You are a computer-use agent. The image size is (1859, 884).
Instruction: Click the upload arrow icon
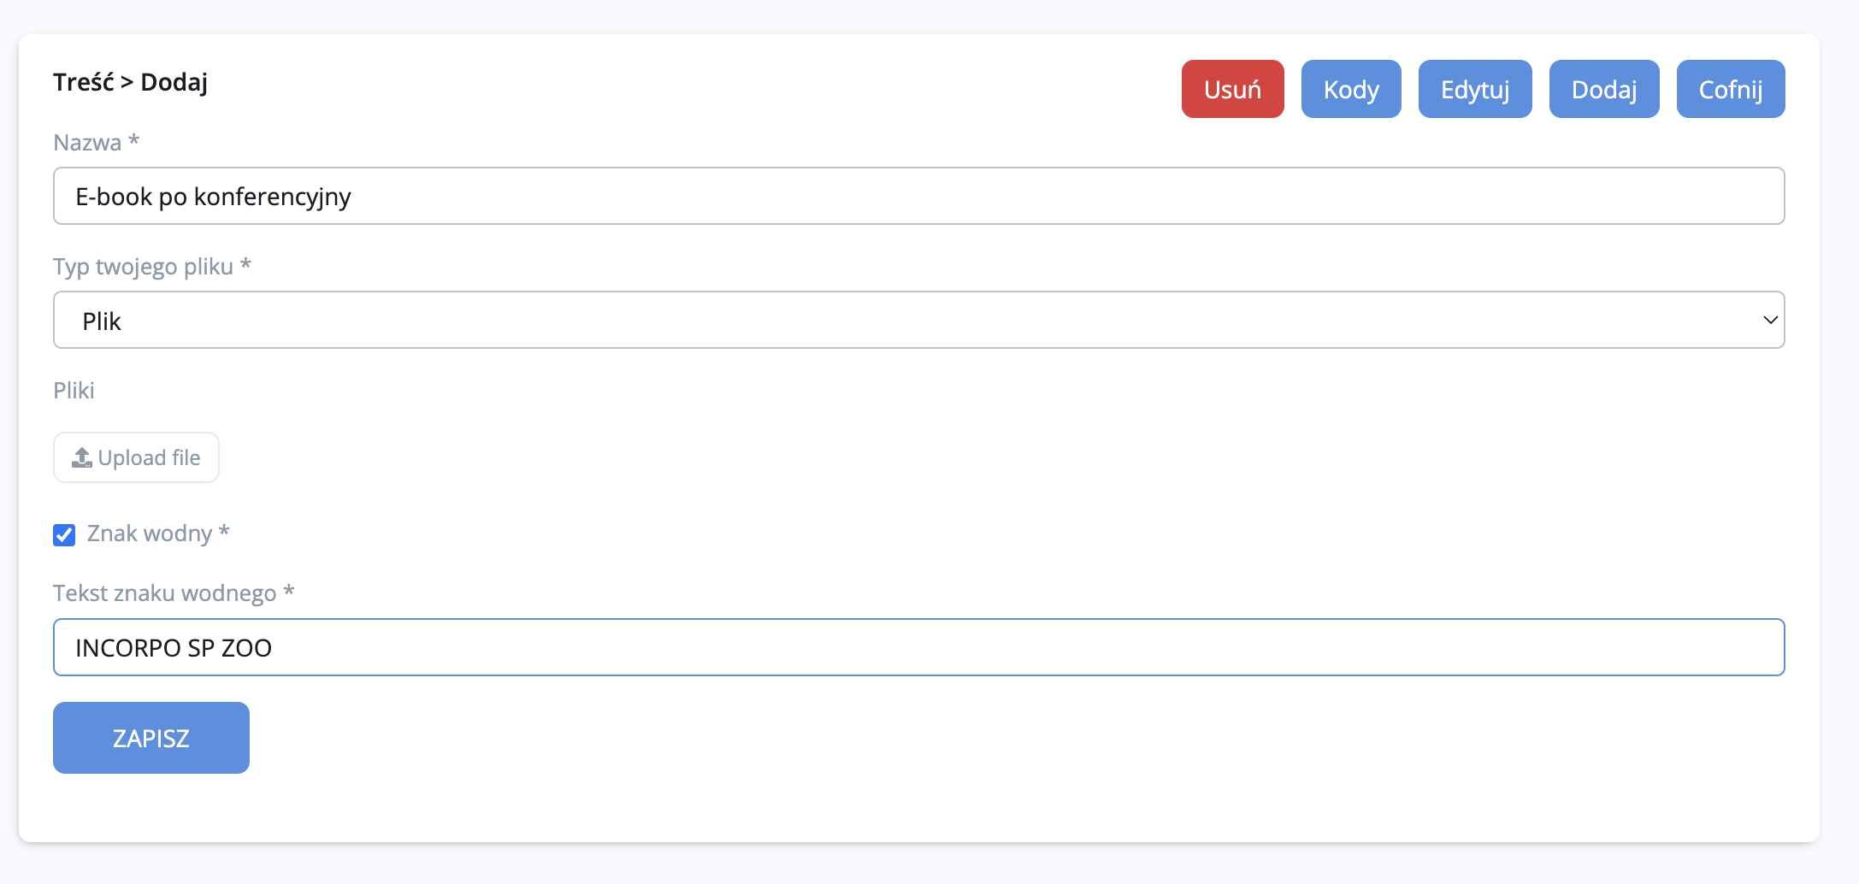(x=82, y=457)
